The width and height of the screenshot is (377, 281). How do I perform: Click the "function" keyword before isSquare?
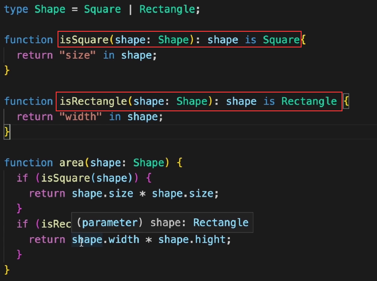point(29,40)
